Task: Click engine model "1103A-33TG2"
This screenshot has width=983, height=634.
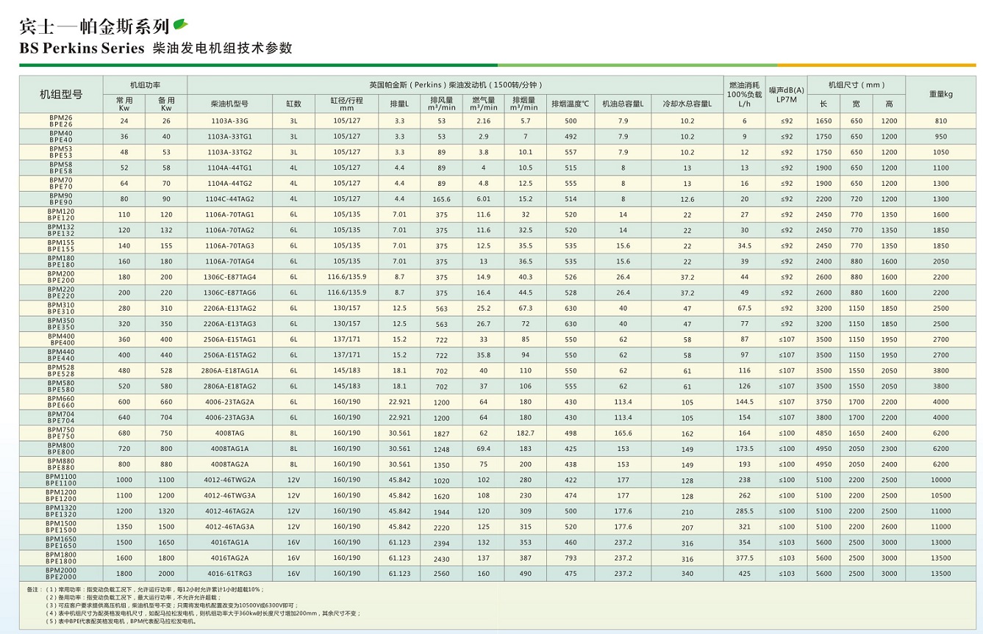Action: tap(229, 152)
